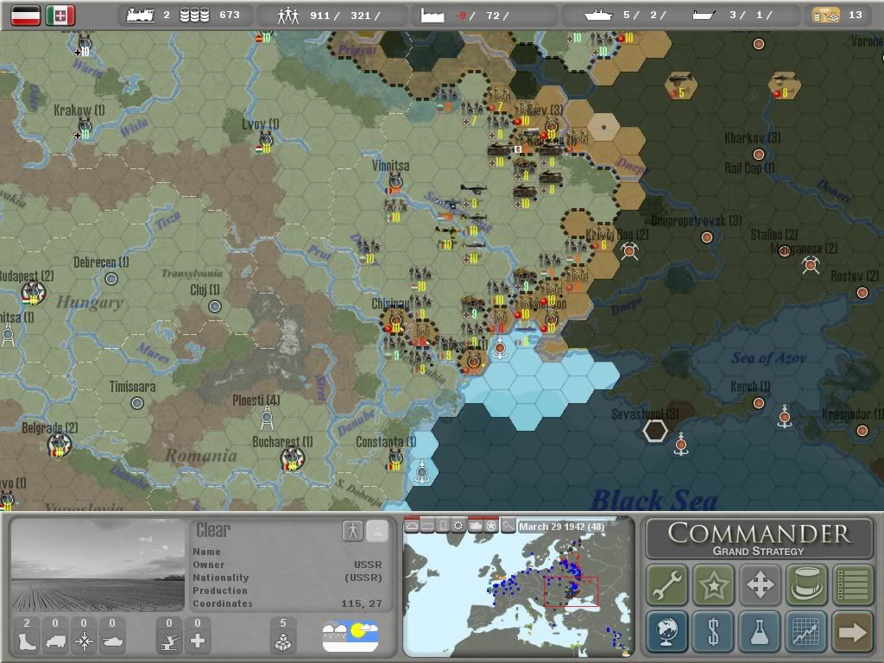Toggle the tank units filter on minimap

pyautogui.click(x=476, y=526)
